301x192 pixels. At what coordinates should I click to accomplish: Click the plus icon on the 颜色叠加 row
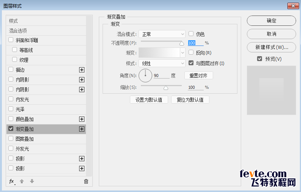point(82,119)
